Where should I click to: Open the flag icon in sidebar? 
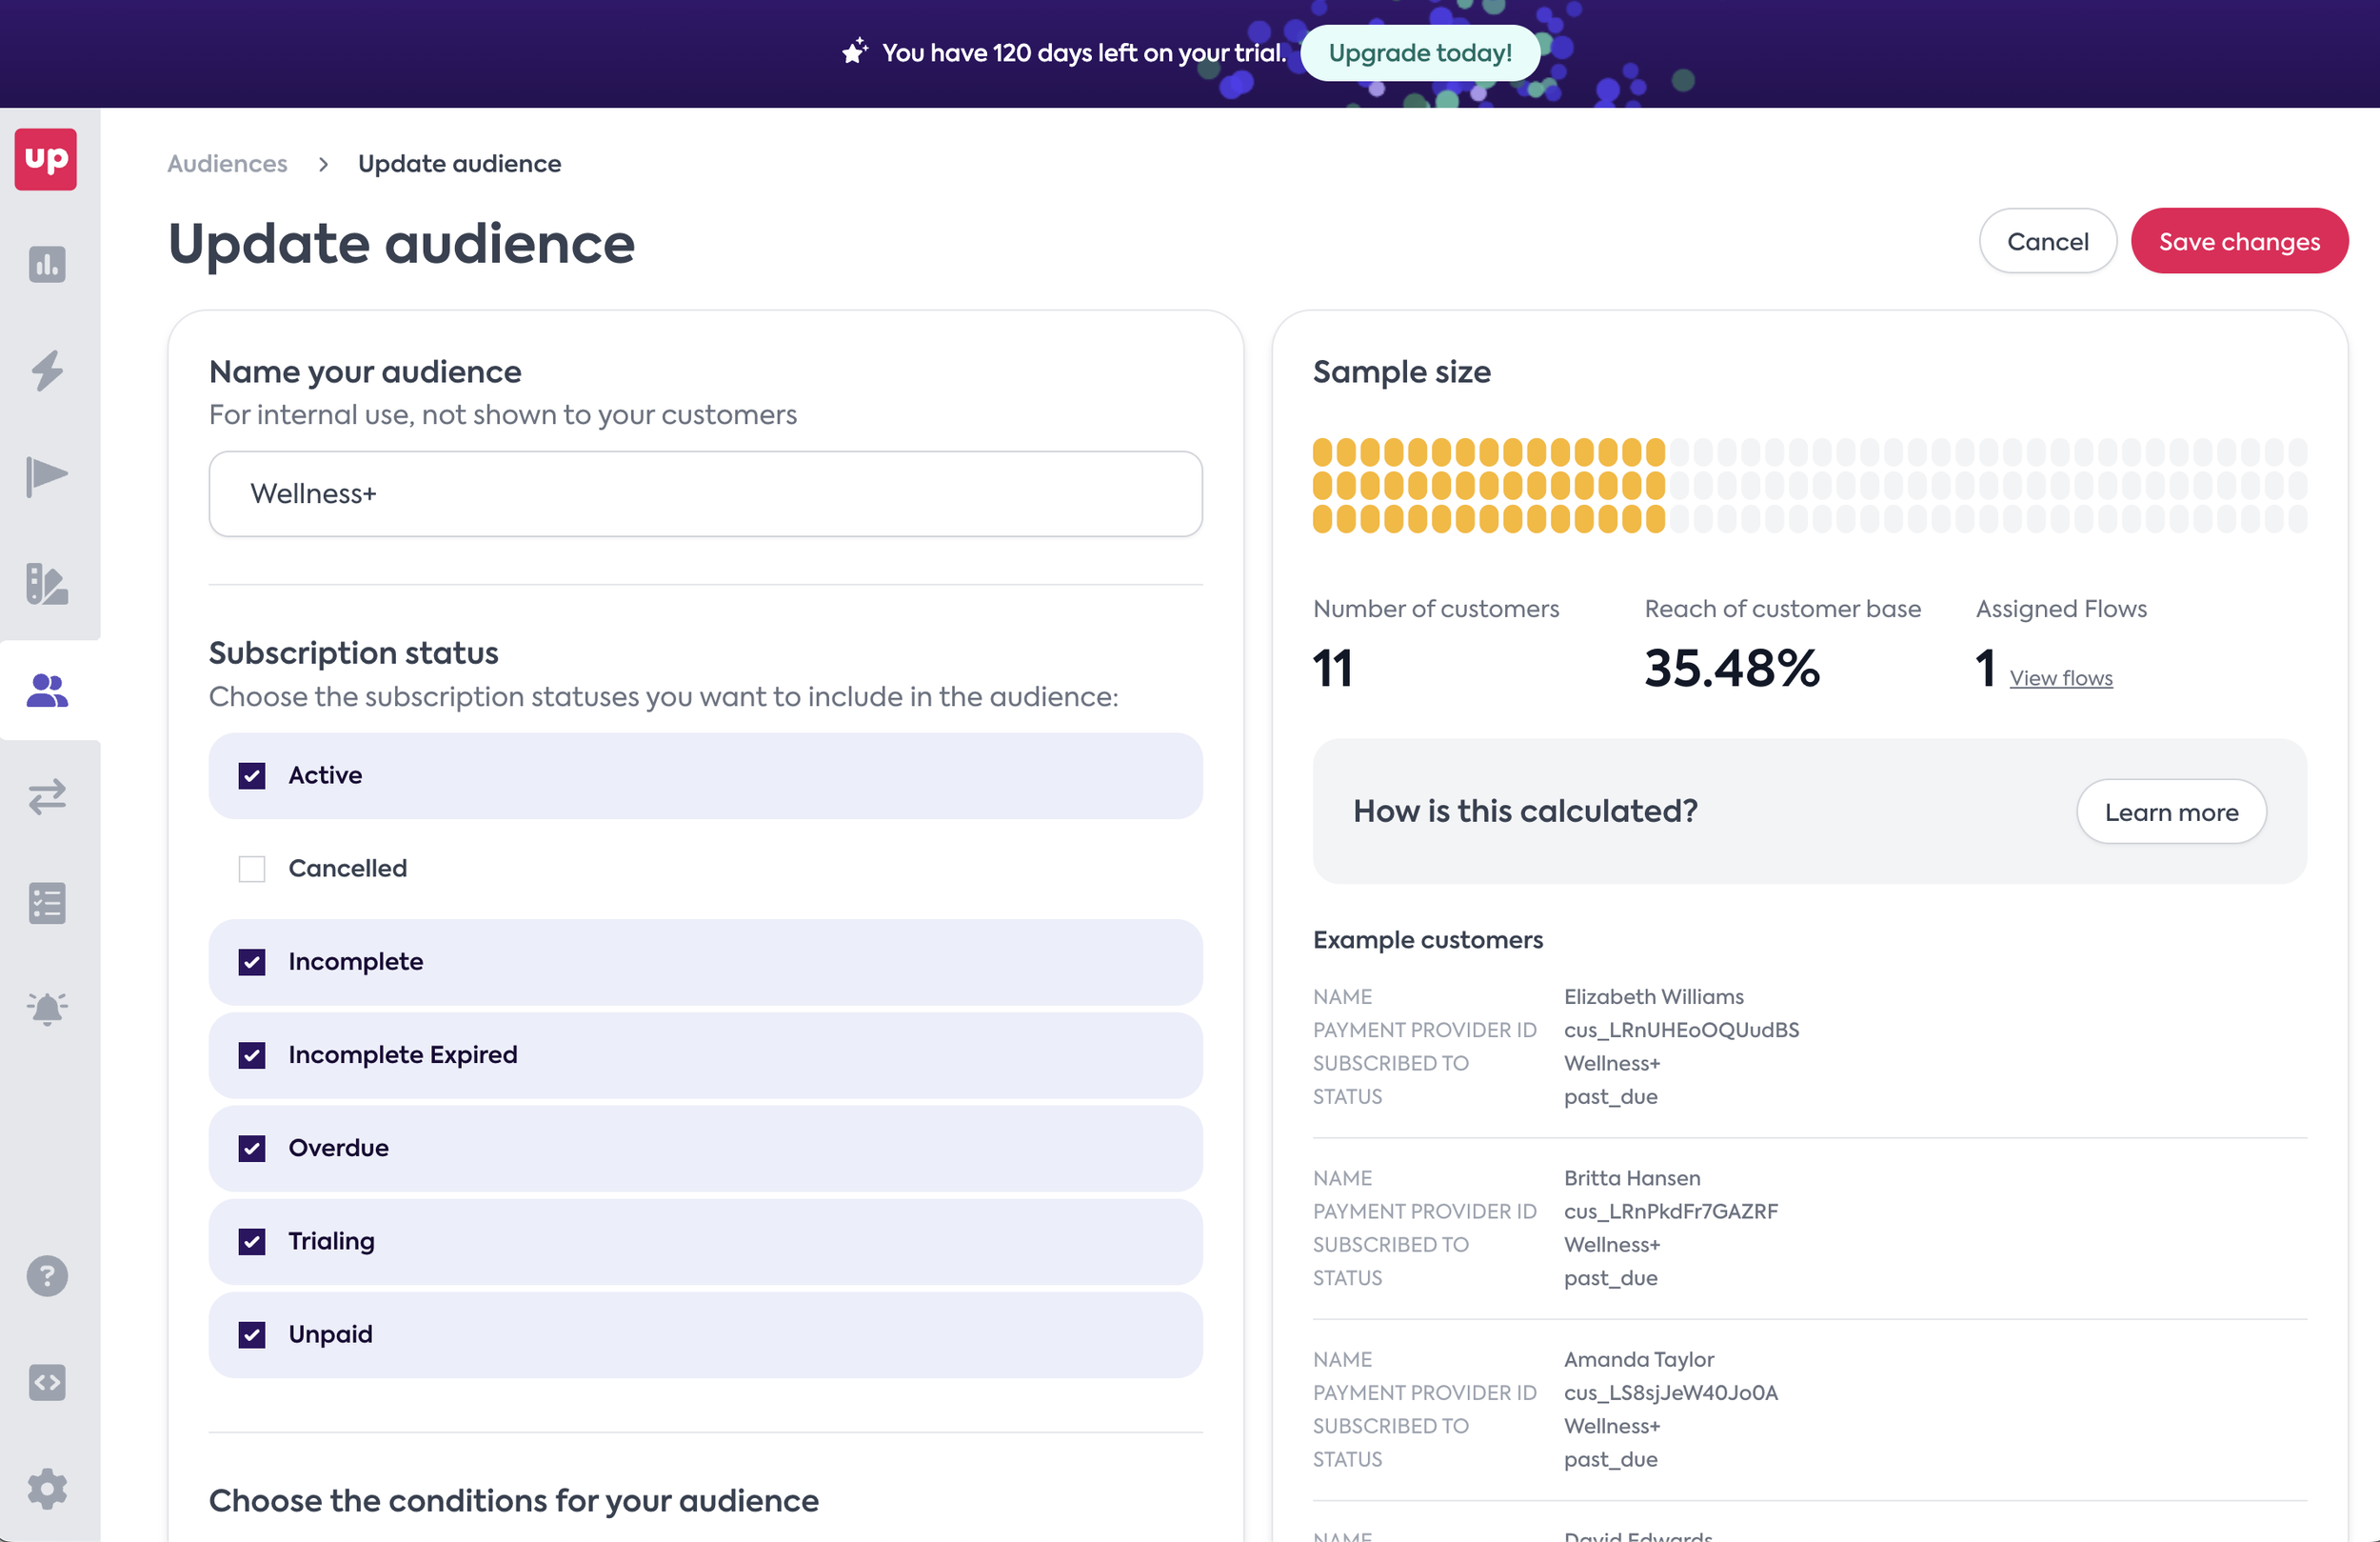pyautogui.click(x=47, y=476)
